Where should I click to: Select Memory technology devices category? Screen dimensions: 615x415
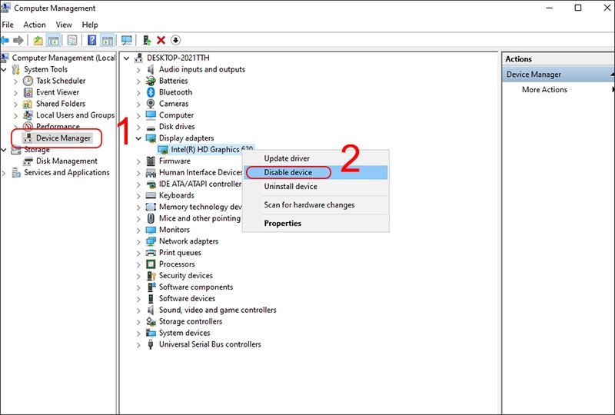tap(201, 207)
